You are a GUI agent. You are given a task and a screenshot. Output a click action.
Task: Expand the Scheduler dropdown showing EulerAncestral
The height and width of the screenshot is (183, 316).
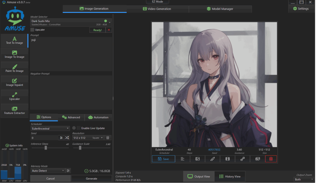pyautogui.click(x=50, y=128)
